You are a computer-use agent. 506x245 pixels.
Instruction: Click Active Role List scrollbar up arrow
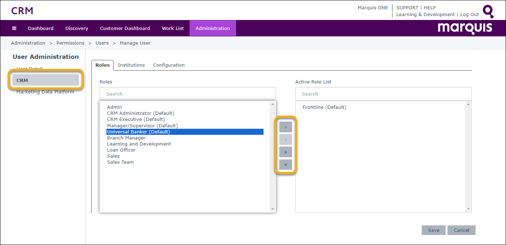pyautogui.click(x=469, y=104)
